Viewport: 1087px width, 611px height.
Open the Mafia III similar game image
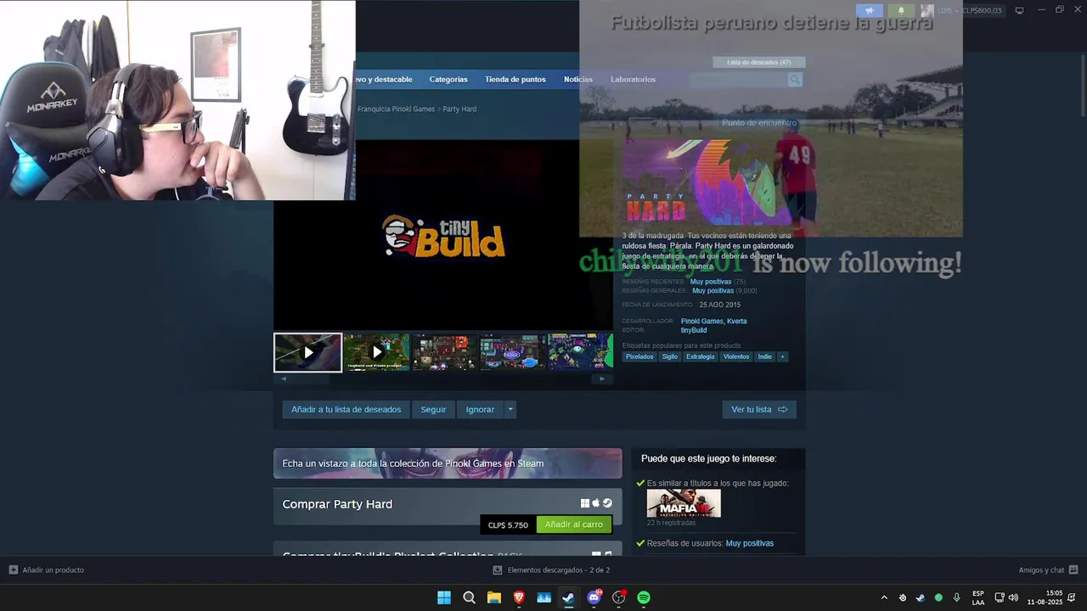tap(684, 503)
